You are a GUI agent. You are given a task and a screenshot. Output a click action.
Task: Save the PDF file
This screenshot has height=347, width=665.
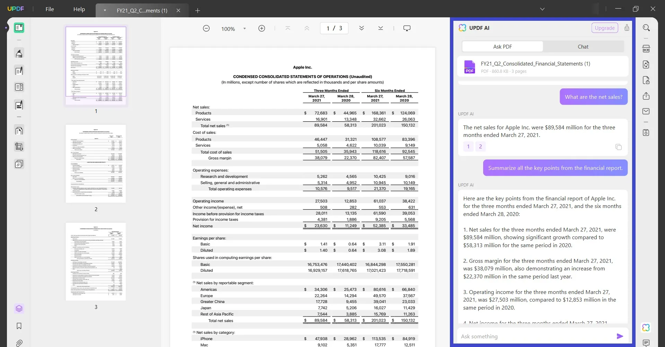[646, 132]
